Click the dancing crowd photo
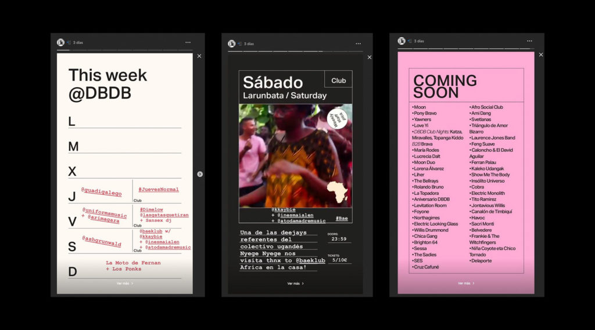This screenshot has height=330, width=595. click(x=296, y=155)
